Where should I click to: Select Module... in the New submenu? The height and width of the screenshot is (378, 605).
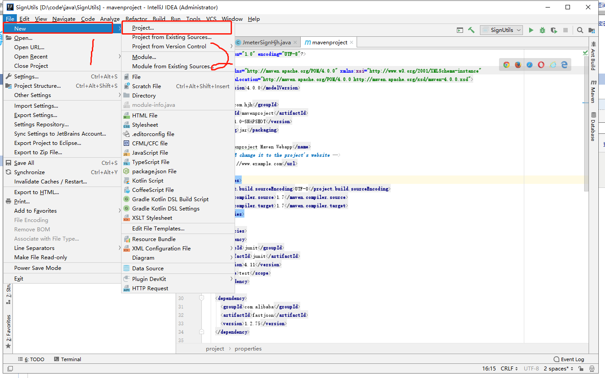pyautogui.click(x=177, y=57)
